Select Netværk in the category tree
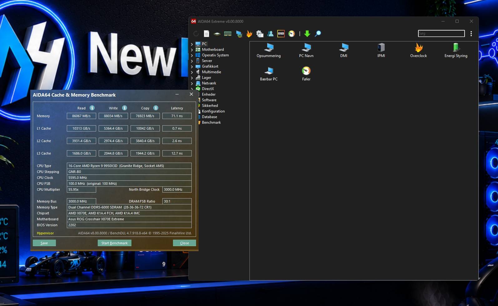The image size is (498, 306). coord(209,83)
